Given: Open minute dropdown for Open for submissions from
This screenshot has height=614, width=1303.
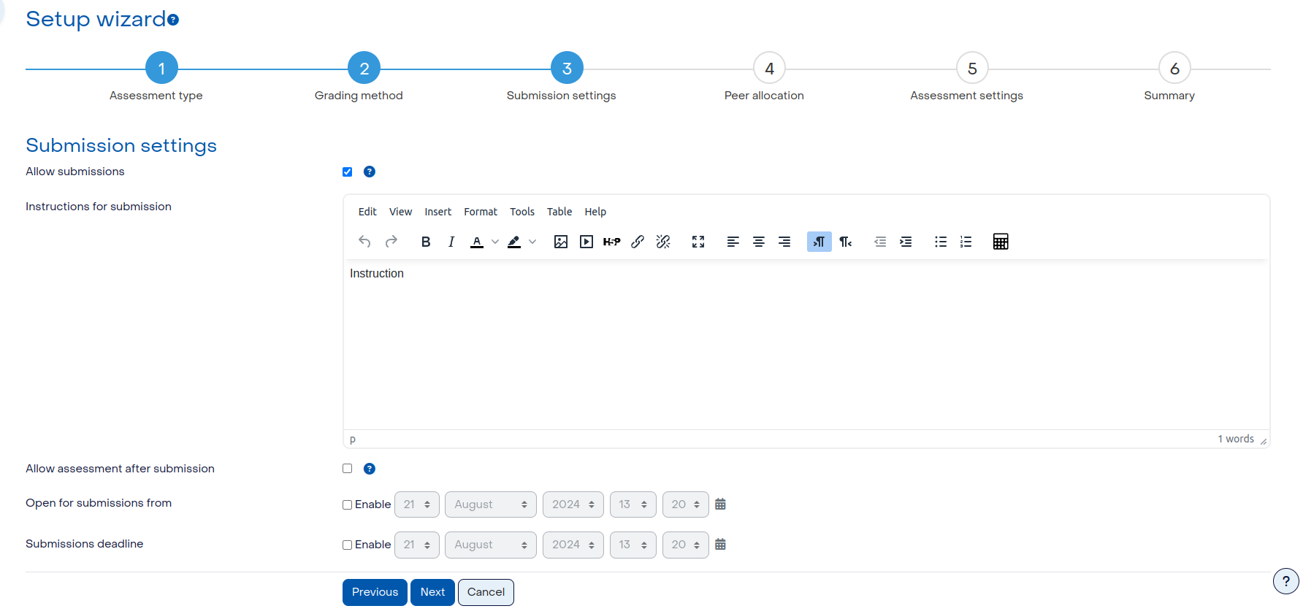Looking at the screenshot, I should point(686,504).
